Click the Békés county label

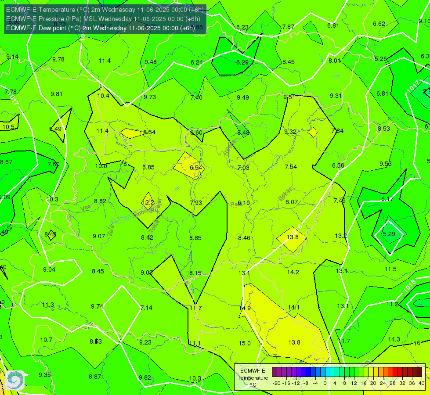[x=285, y=194]
